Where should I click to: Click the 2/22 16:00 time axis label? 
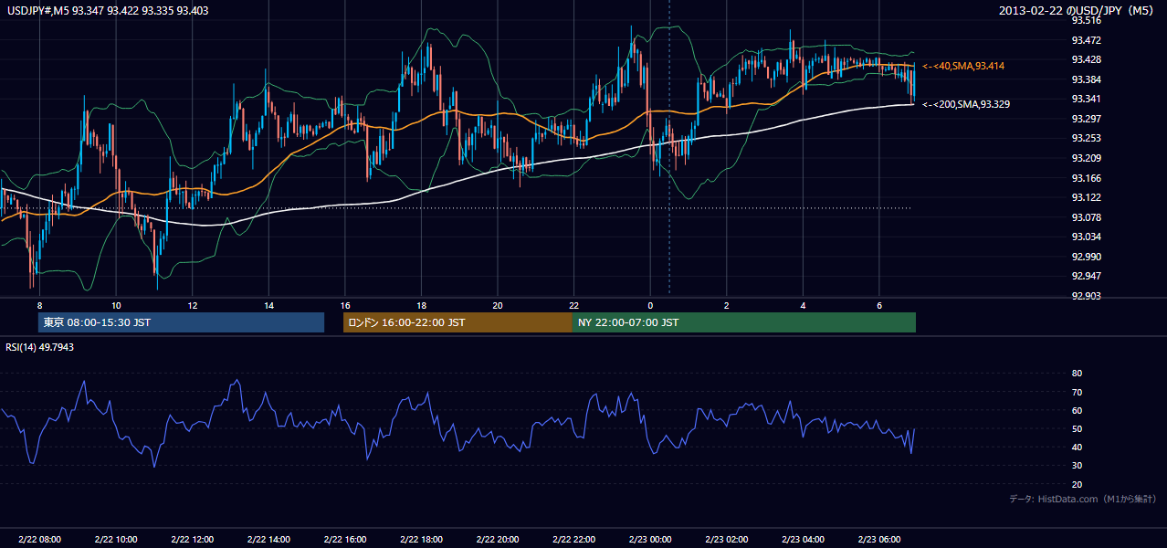pyautogui.click(x=344, y=539)
